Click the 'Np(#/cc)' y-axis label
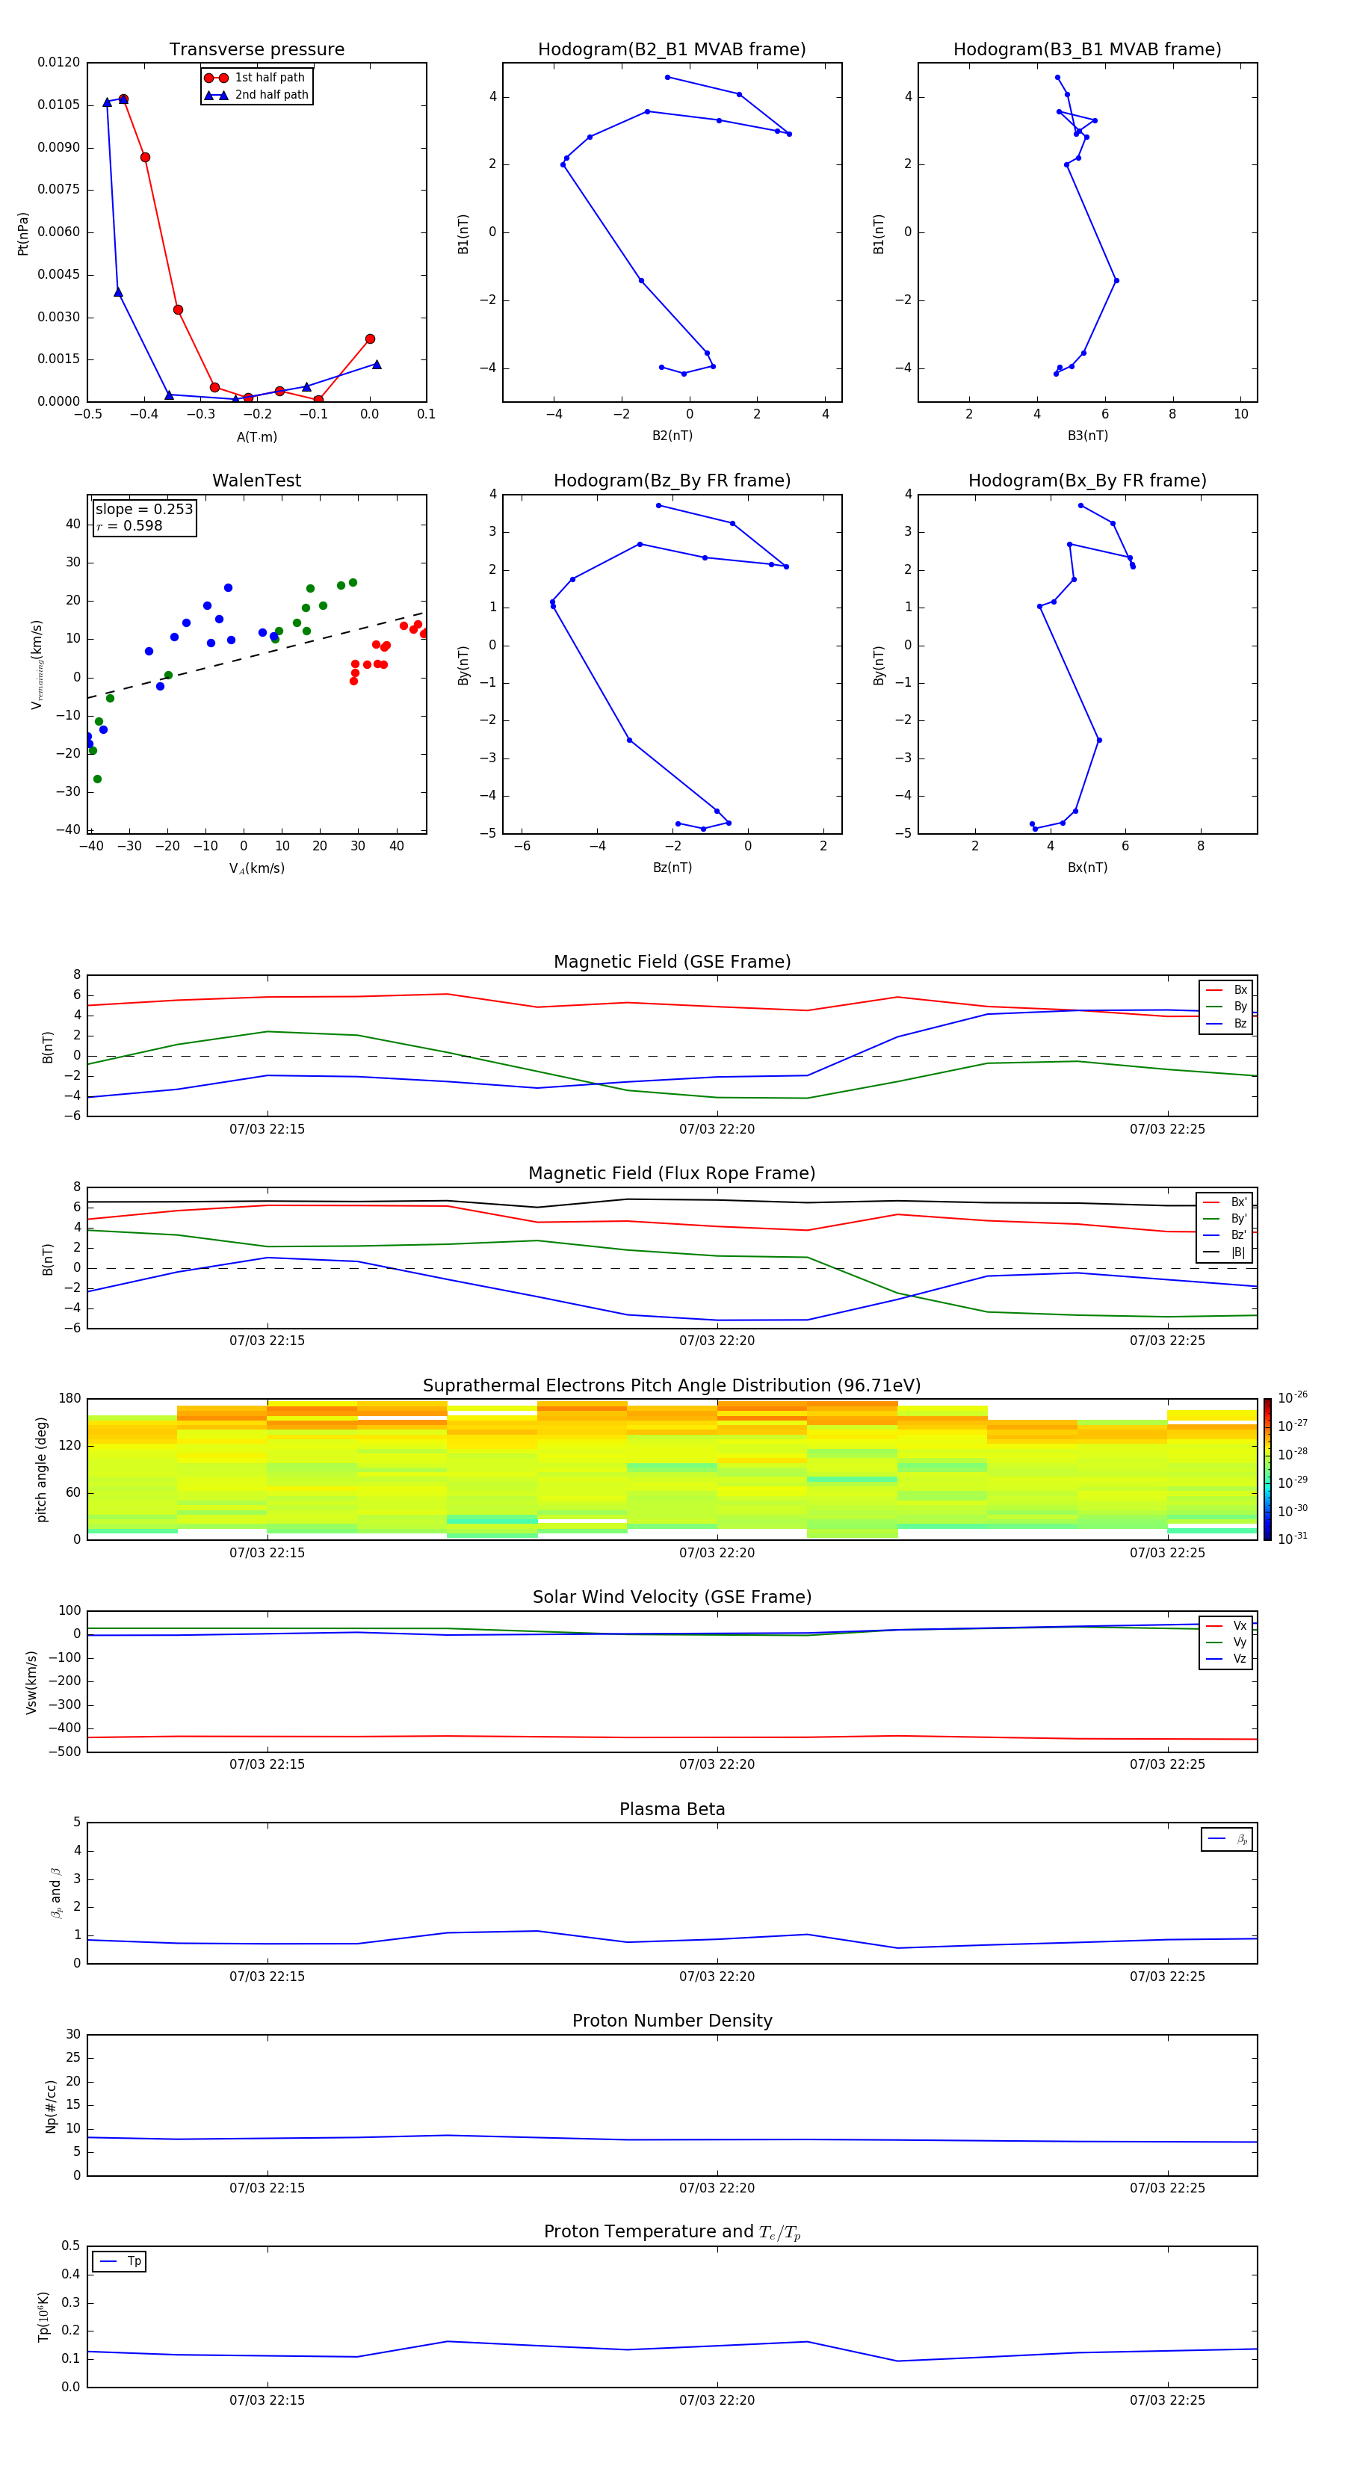 pyautogui.click(x=51, y=2106)
